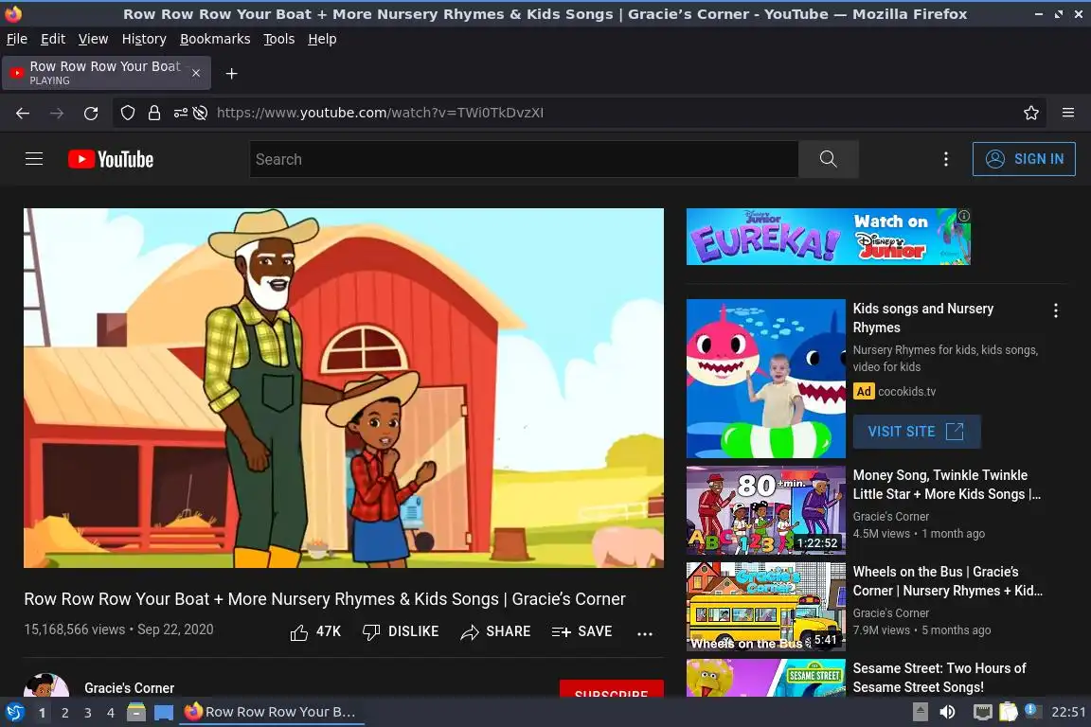This screenshot has height=727, width=1091.
Task: Switch to workspace 3 in taskbar
Action: click(88, 713)
